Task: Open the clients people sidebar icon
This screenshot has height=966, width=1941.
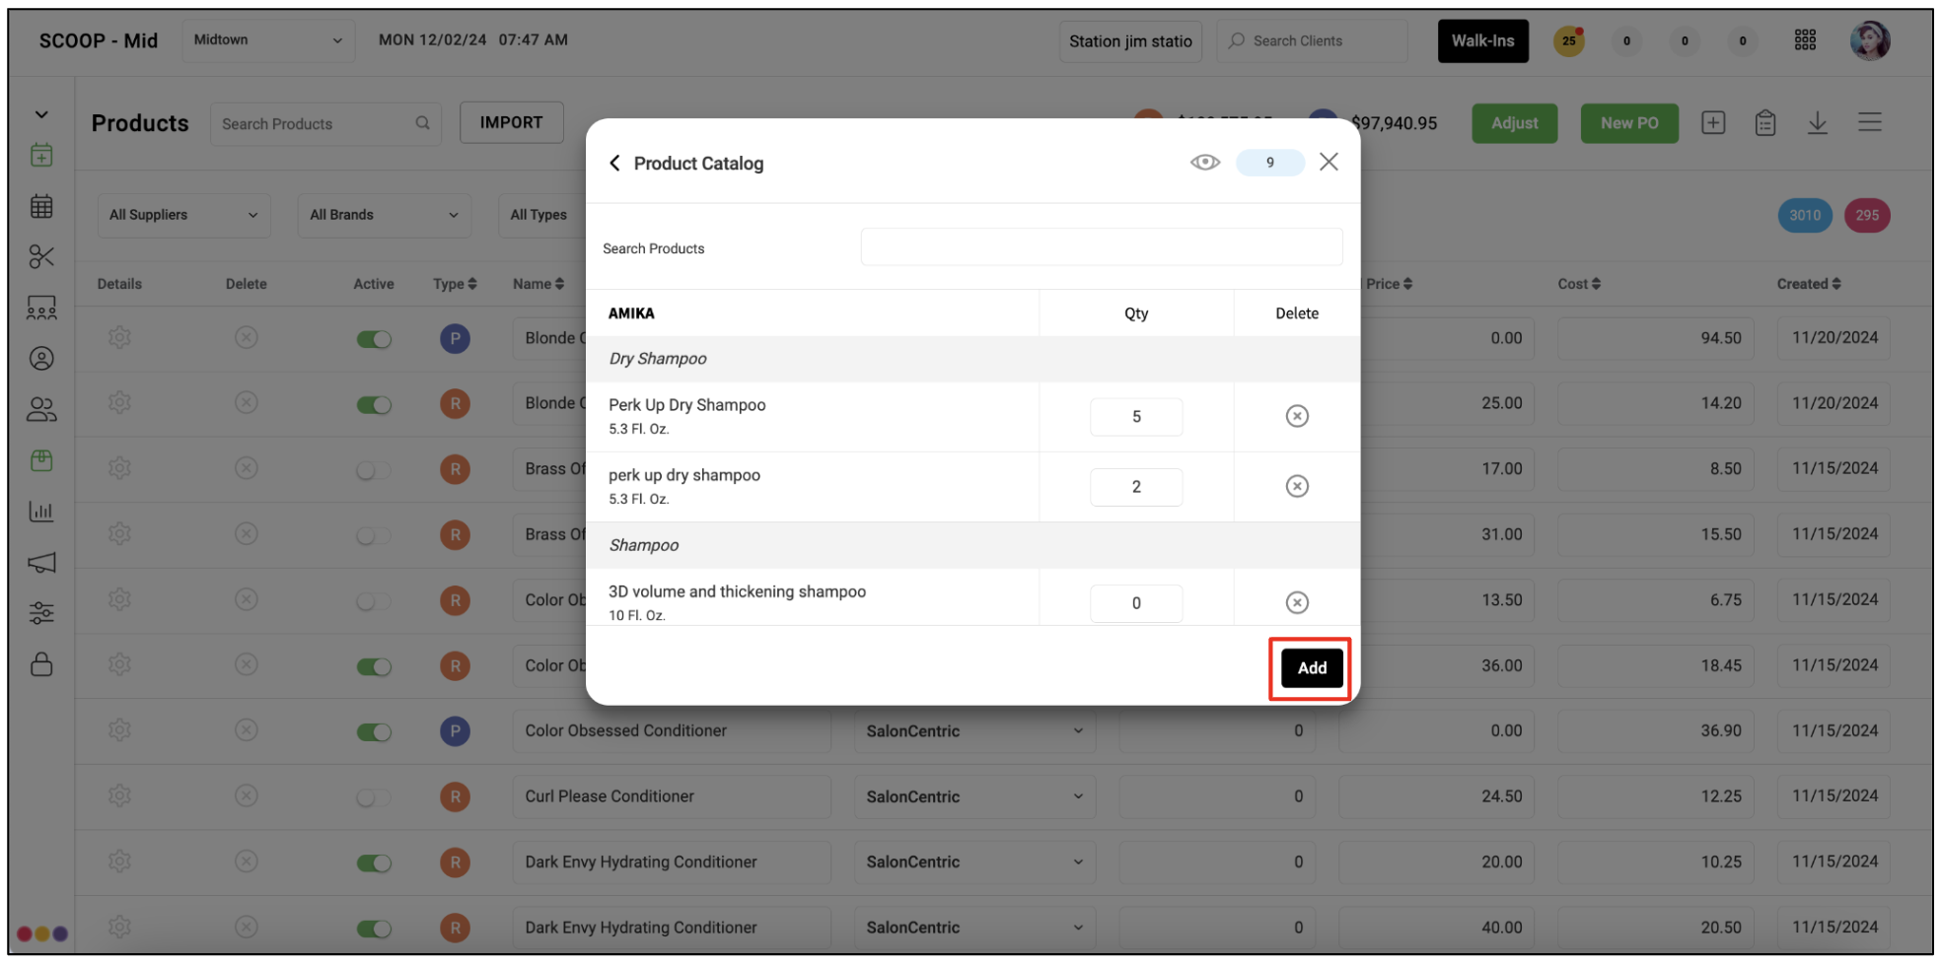Action: (41, 409)
